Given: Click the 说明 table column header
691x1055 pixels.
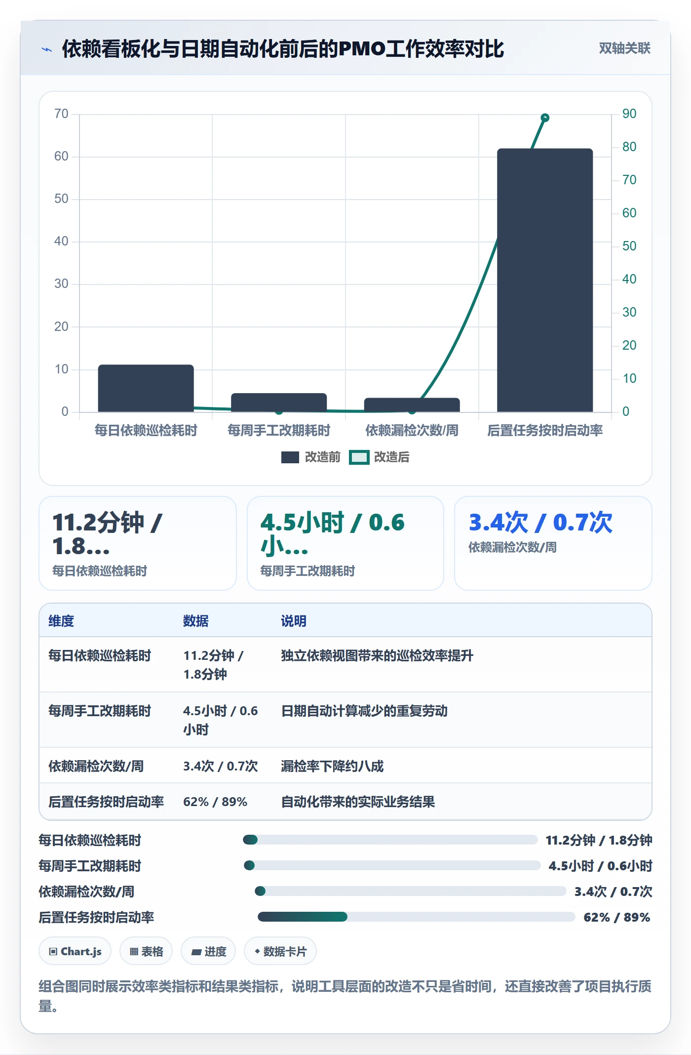Looking at the screenshot, I should pyautogui.click(x=294, y=621).
